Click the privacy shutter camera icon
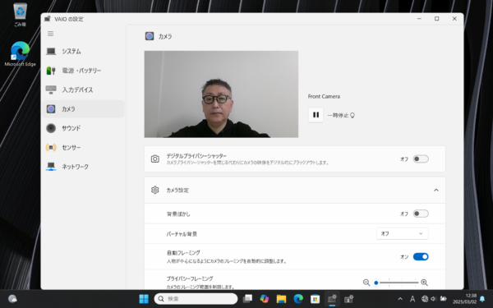 pos(154,159)
